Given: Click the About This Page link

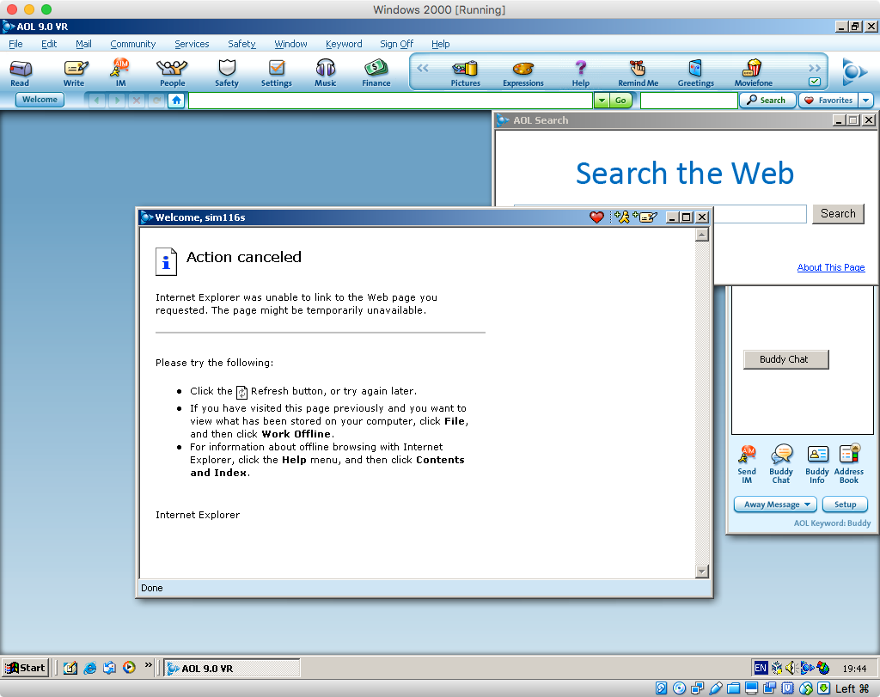Looking at the screenshot, I should tap(830, 267).
